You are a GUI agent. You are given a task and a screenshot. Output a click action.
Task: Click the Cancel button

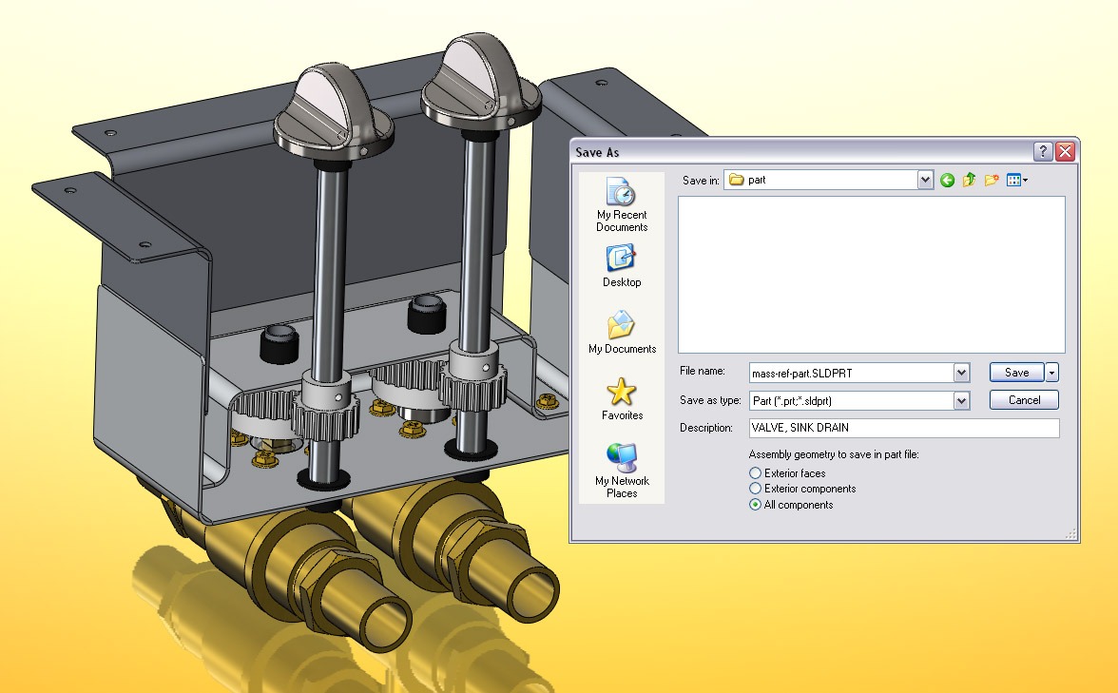click(x=1024, y=400)
